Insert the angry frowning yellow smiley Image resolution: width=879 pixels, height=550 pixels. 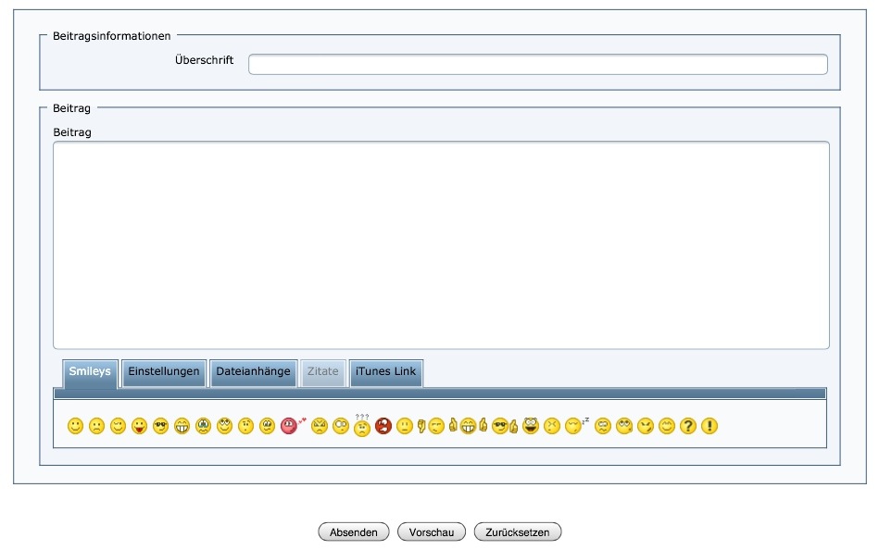tap(319, 426)
